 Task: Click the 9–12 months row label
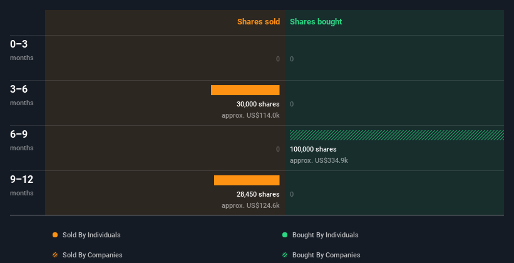coord(22,180)
